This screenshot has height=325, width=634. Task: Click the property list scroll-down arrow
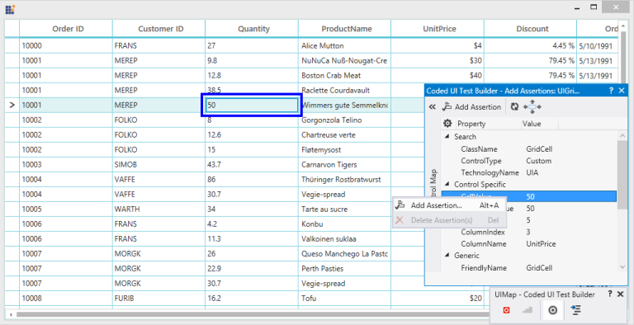(x=622, y=266)
